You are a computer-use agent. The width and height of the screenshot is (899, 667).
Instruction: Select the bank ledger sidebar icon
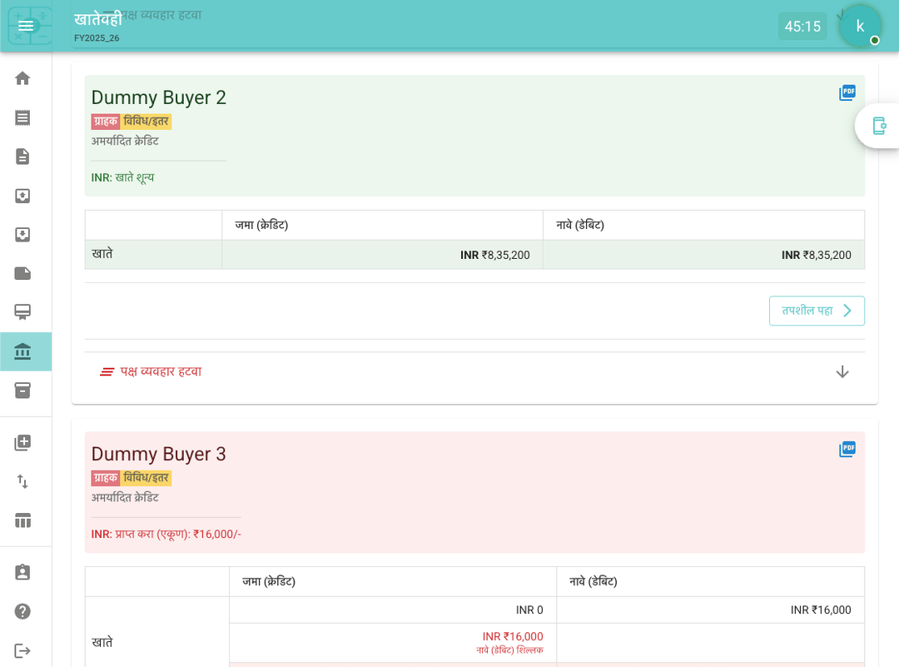pos(22,351)
